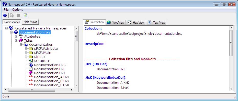Collapse the documentation title node

click(x=21, y=44)
